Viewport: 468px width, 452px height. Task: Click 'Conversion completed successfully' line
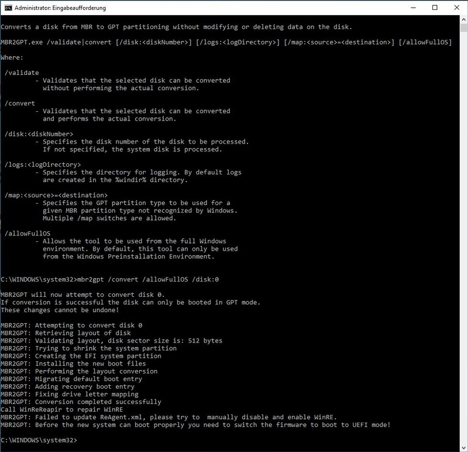pos(81,402)
